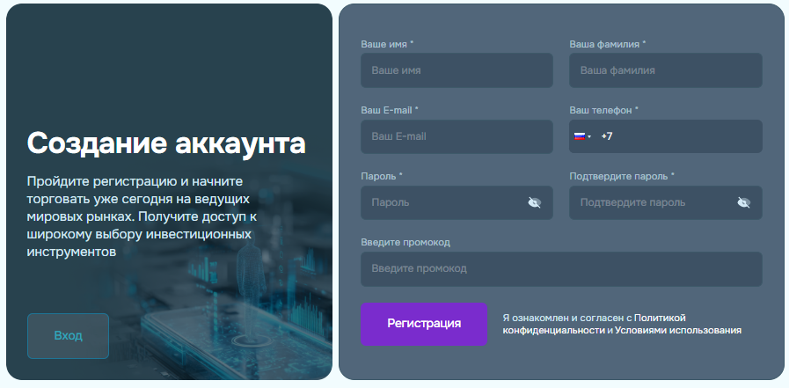This screenshot has width=789, height=388.
Task: Select the Ваш E-mail input field
Action: (x=457, y=136)
